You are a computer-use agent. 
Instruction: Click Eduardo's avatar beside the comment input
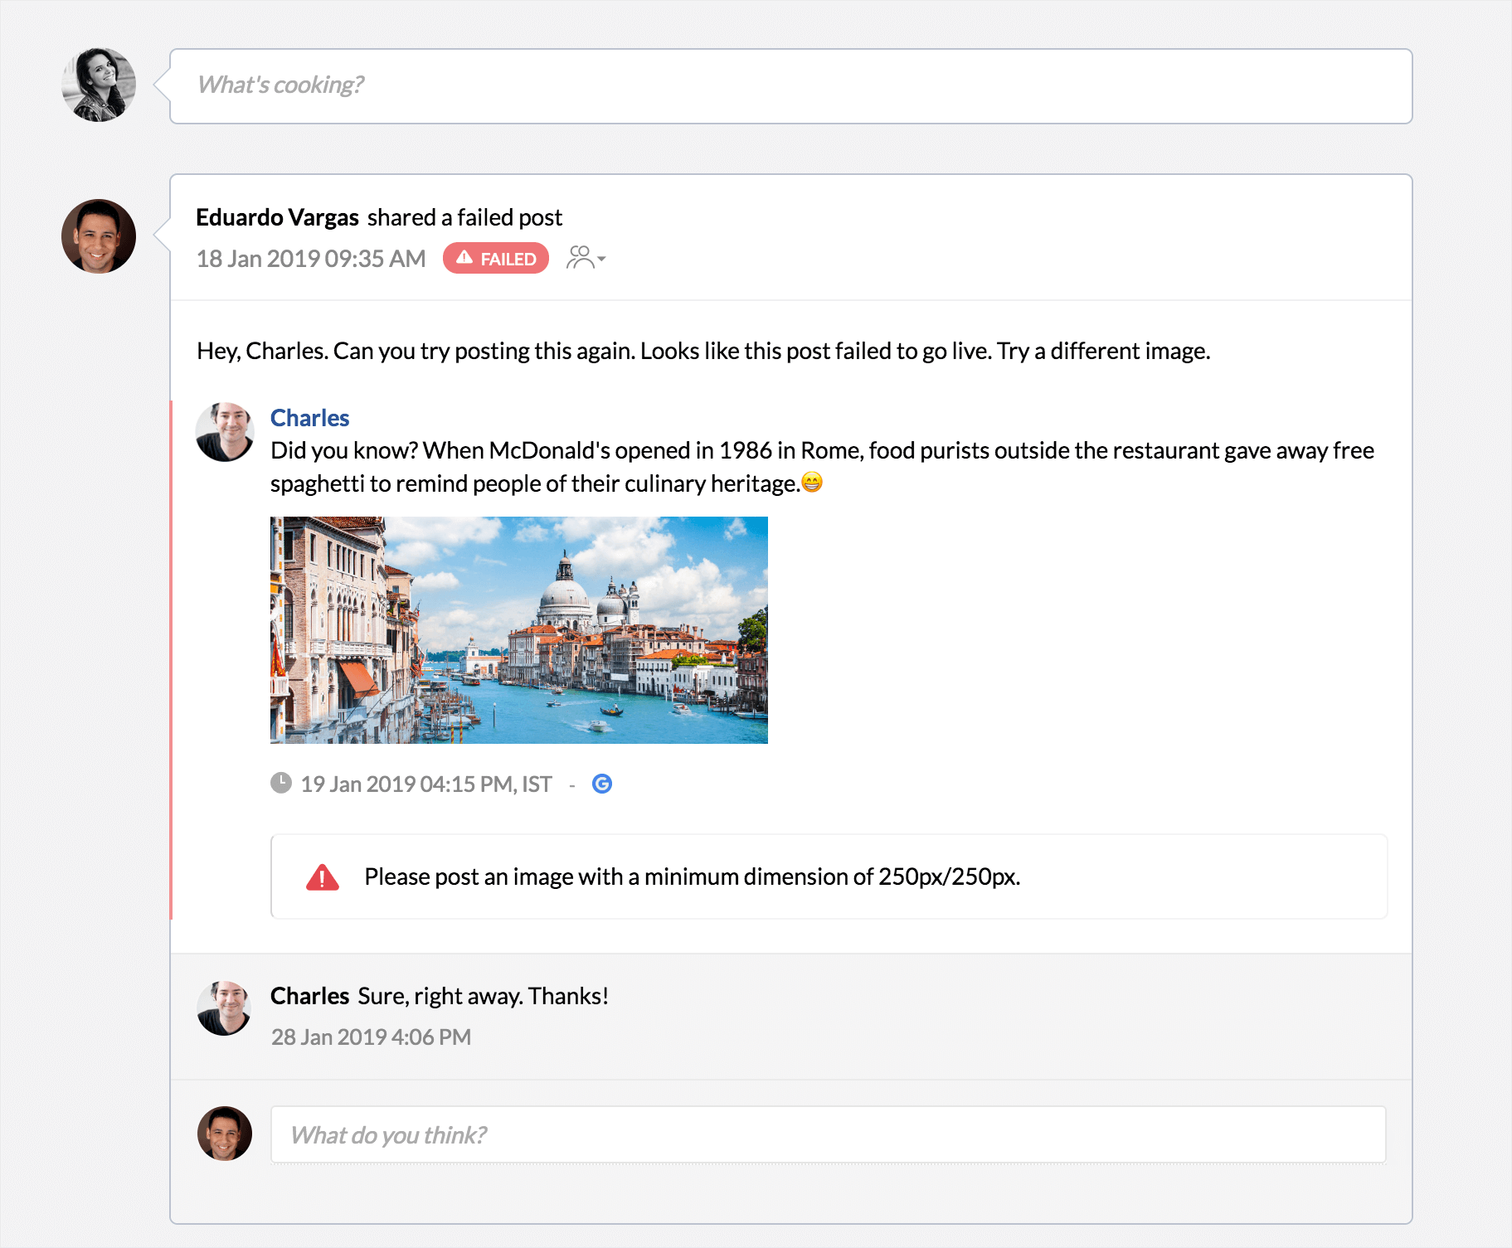click(225, 1134)
